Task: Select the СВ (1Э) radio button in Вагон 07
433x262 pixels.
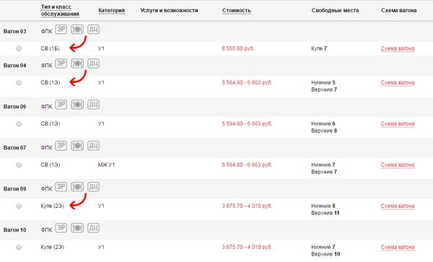Action: click(19, 165)
